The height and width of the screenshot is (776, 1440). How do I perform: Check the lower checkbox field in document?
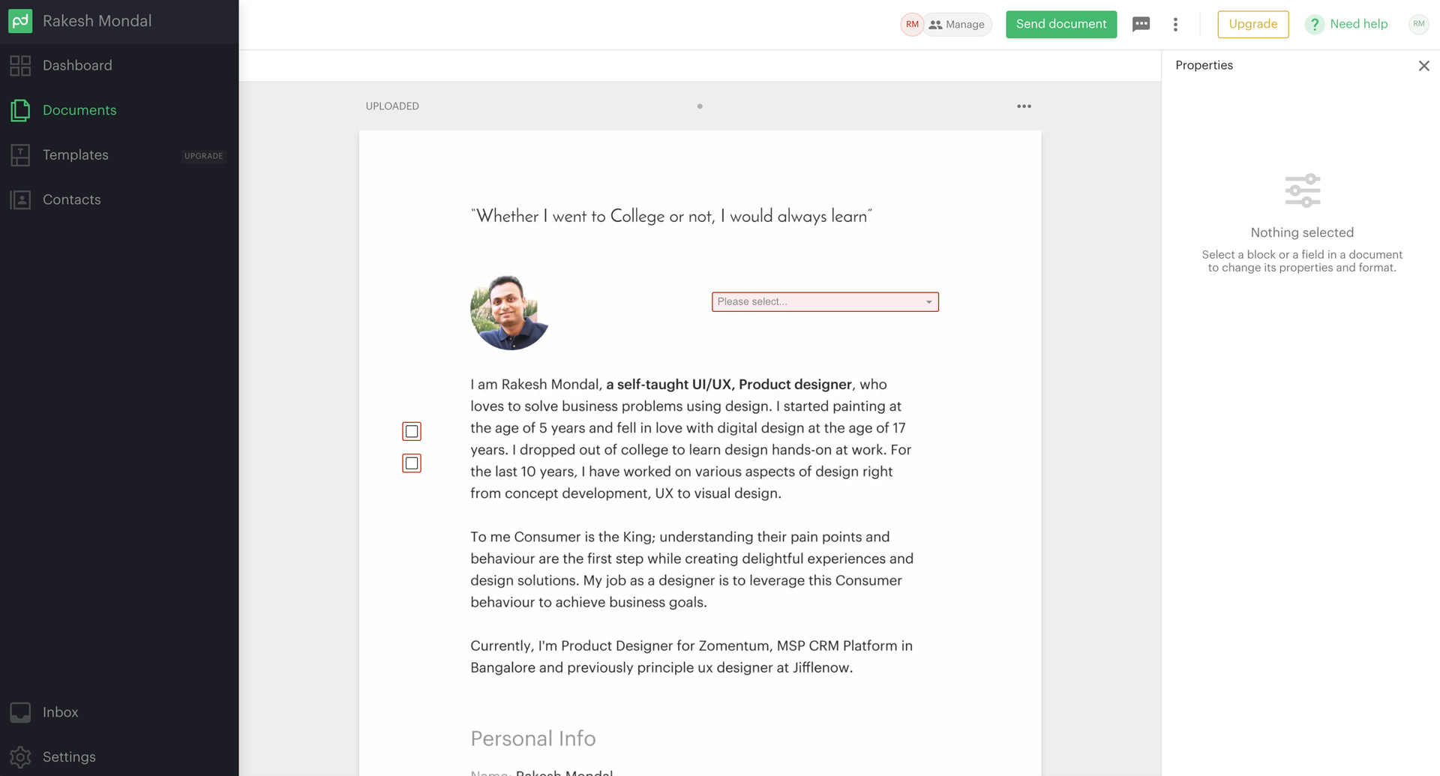tap(412, 463)
